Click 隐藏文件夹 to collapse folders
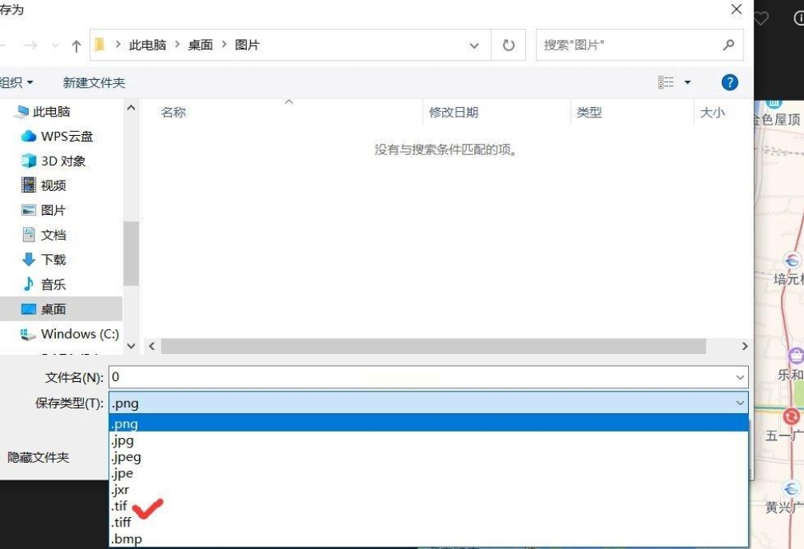The height and width of the screenshot is (549, 804). click(38, 457)
